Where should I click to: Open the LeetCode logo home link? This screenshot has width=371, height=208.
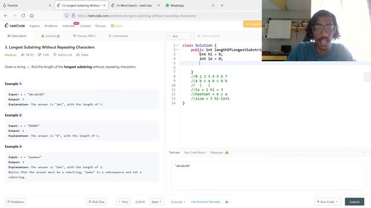click(x=14, y=25)
